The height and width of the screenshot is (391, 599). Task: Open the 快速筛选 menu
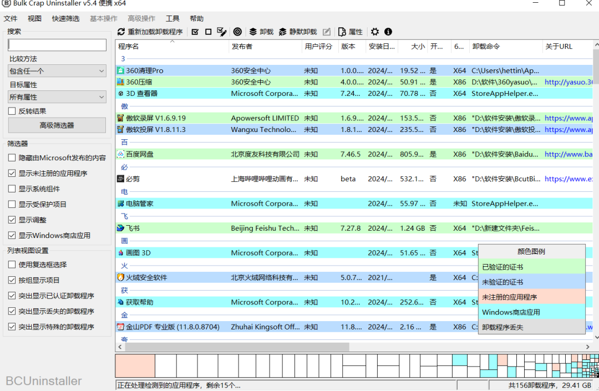pos(65,19)
